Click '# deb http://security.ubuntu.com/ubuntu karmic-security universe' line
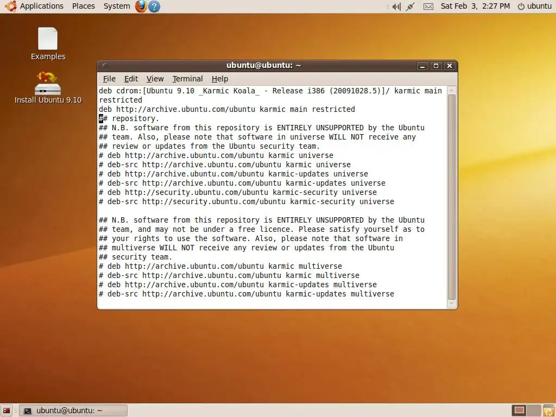556x417 pixels. click(x=238, y=192)
